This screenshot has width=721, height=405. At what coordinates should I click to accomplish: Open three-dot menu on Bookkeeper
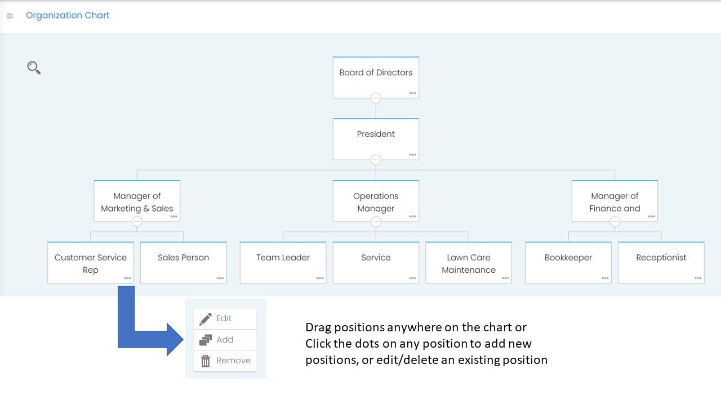point(605,278)
